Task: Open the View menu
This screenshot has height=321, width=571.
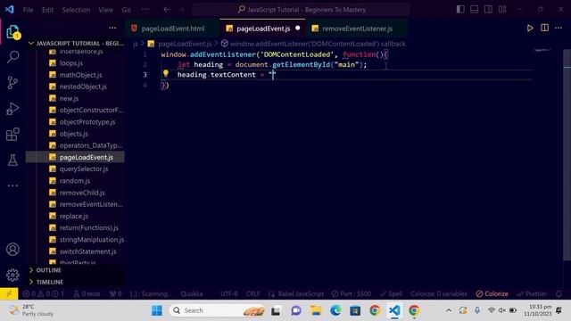Action: (x=105, y=10)
